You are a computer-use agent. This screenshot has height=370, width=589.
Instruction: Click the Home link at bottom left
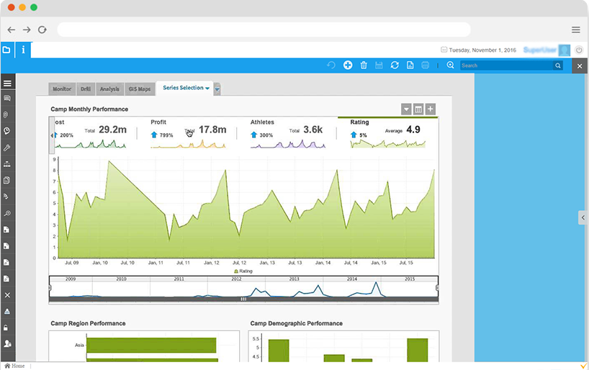(14, 366)
